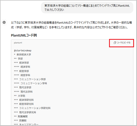Click the '** 附属機関' code line
The width and height of the screenshot is (137, 126).
[x=21, y=116]
